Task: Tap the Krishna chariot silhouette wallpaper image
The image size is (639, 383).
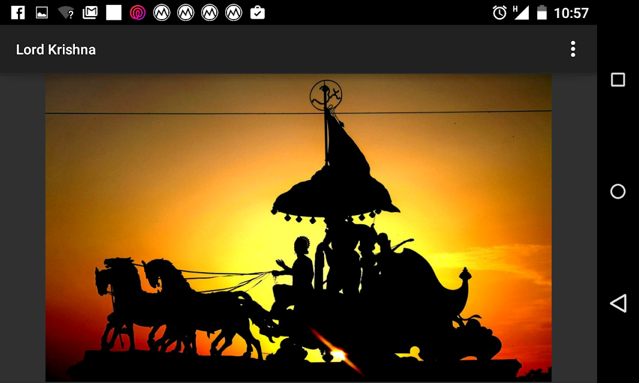Action: pyautogui.click(x=298, y=227)
